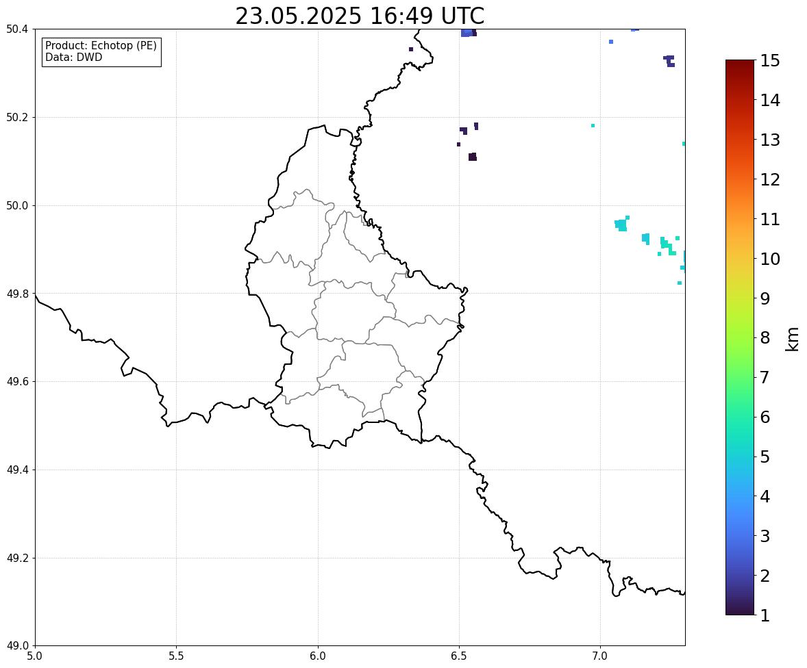Click the latitude axis label "50.2"
Screen dimensions: 807x668
point(17,117)
